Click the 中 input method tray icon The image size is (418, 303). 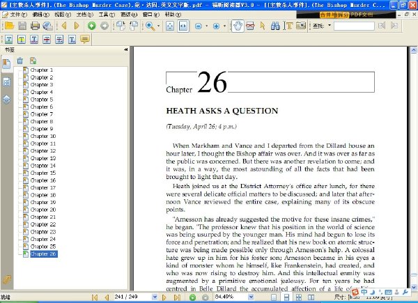coord(364,292)
